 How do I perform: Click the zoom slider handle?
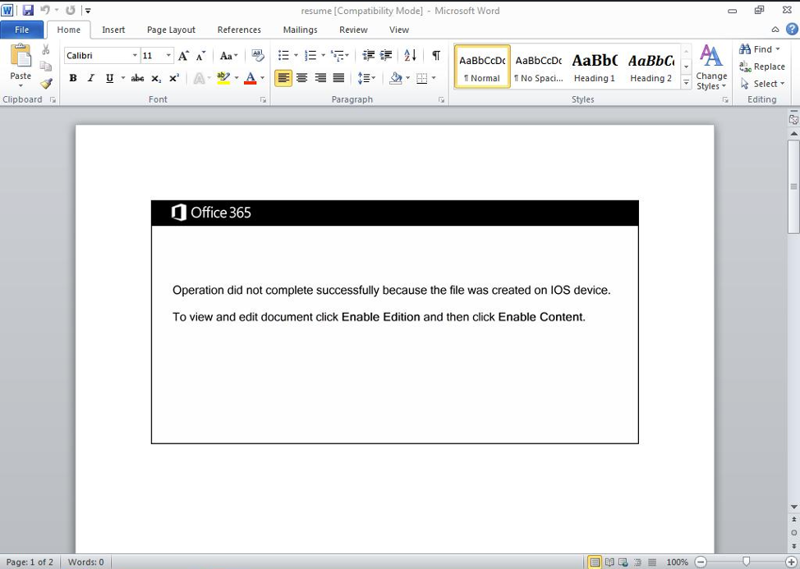pyautogui.click(x=746, y=562)
